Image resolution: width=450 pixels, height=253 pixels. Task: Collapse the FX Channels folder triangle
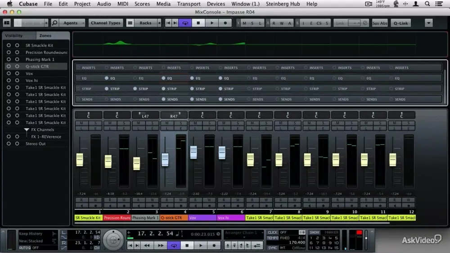27,130
